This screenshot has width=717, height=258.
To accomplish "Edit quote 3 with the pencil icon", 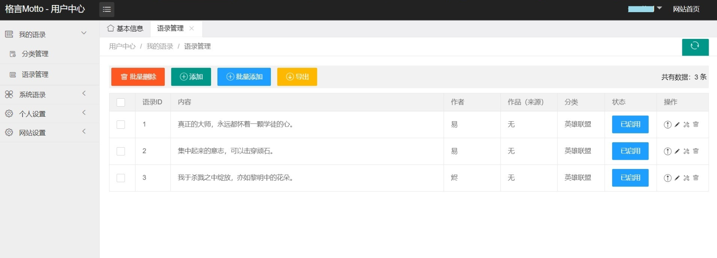I will (x=677, y=178).
